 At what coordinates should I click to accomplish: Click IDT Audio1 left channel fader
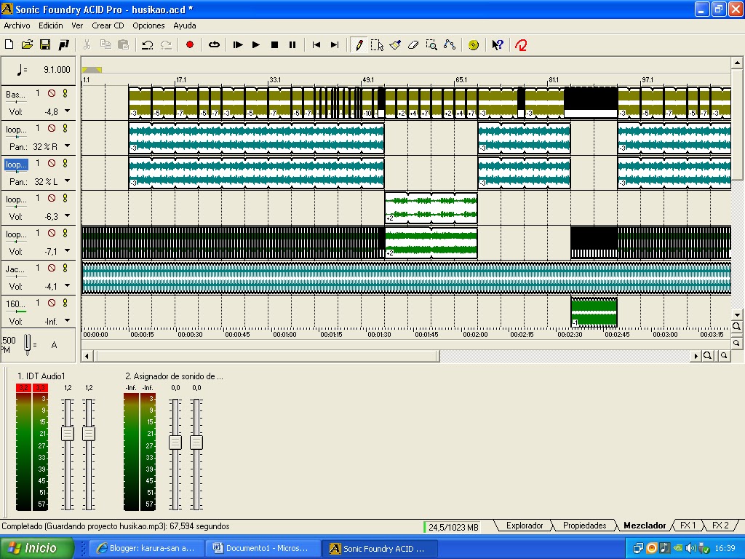68,434
